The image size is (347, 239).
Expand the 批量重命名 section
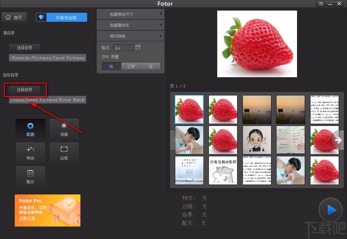131,25
